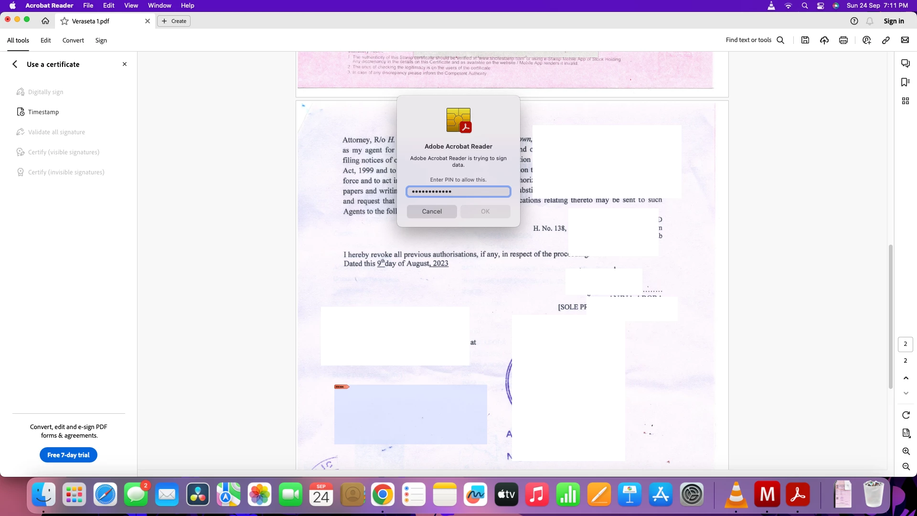Zoom in using the magnifier plus icon
This screenshot has width=917, height=516.
(906, 451)
